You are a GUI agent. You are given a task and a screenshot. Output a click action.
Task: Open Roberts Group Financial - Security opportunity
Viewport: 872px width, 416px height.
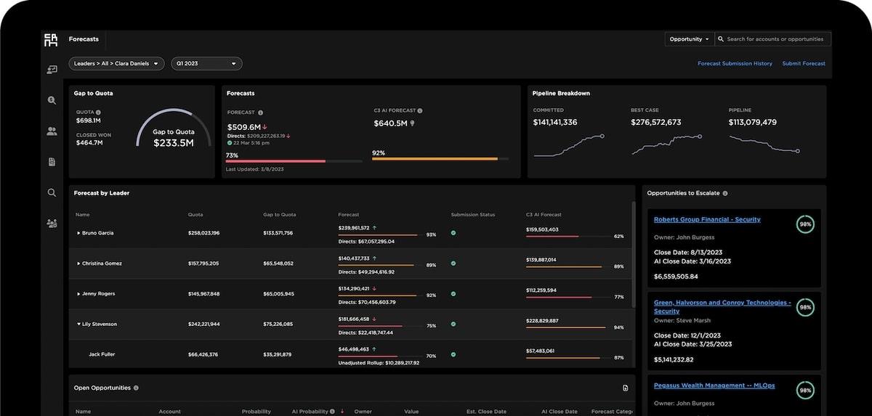706,219
